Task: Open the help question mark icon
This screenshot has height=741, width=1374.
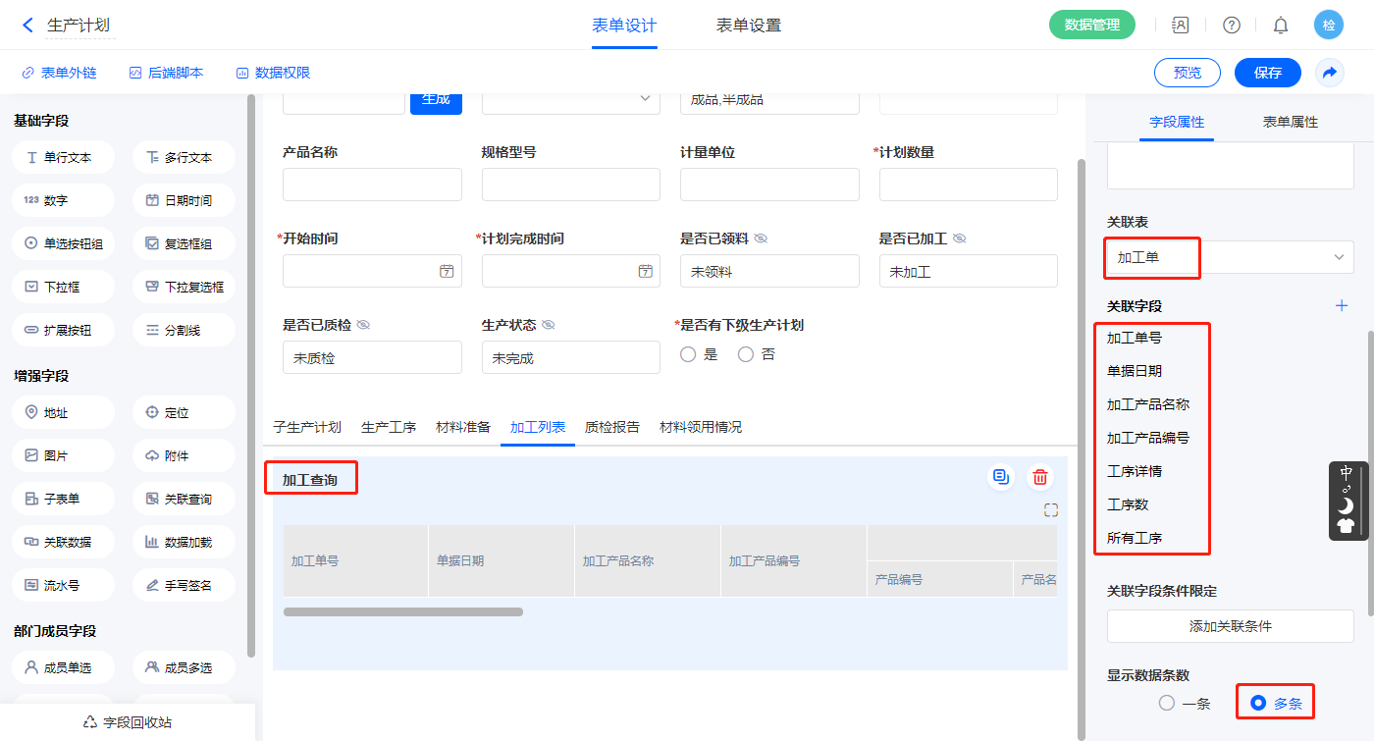Action: pos(1231,26)
